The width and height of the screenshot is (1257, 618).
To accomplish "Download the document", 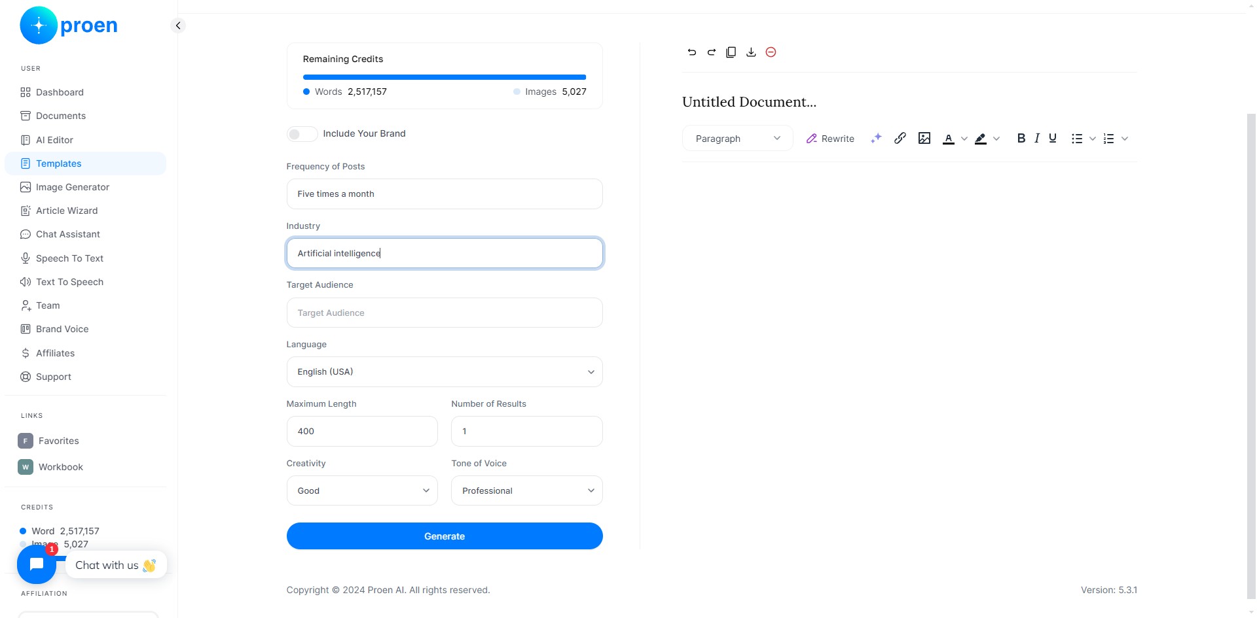I will [751, 52].
